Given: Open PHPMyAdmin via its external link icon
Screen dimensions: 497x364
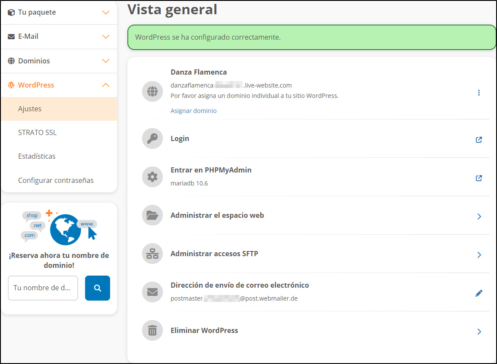Looking at the screenshot, I should point(478,178).
